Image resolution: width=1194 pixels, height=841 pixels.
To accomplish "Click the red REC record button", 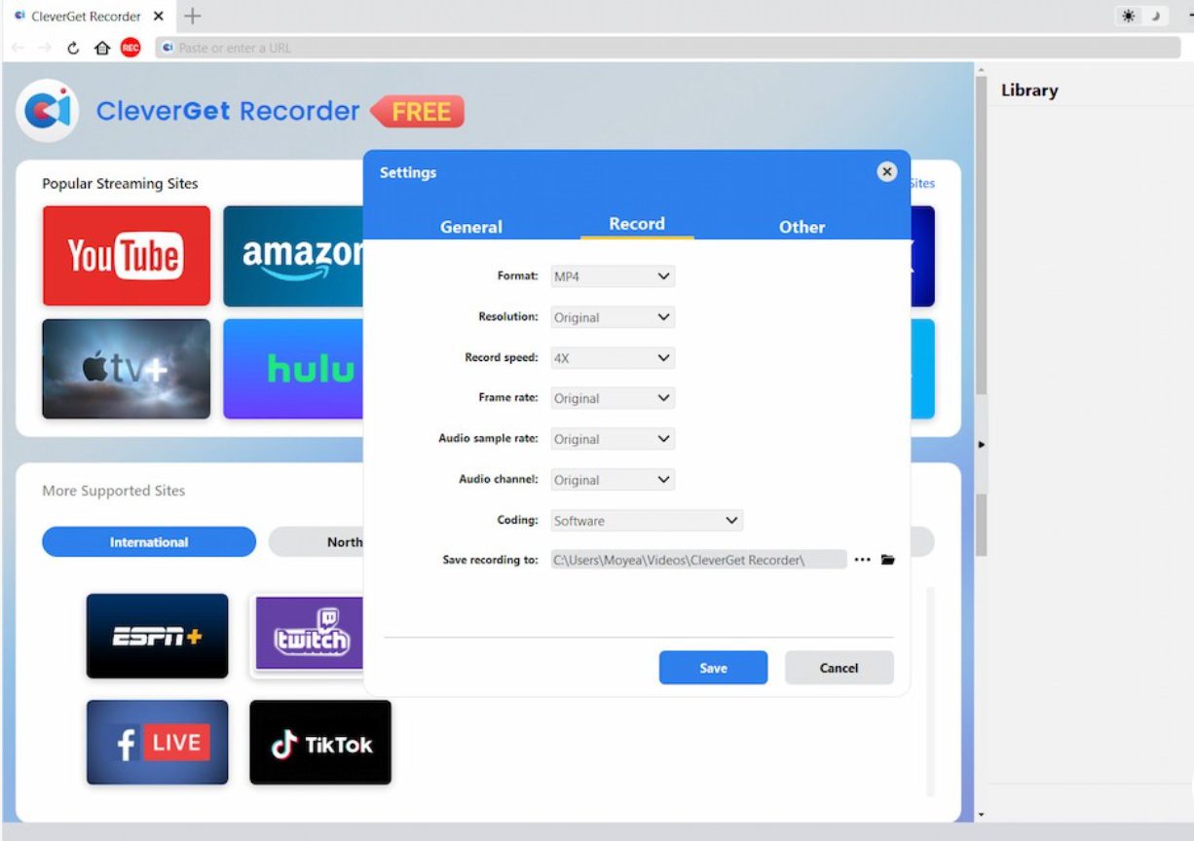I will 131,48.
